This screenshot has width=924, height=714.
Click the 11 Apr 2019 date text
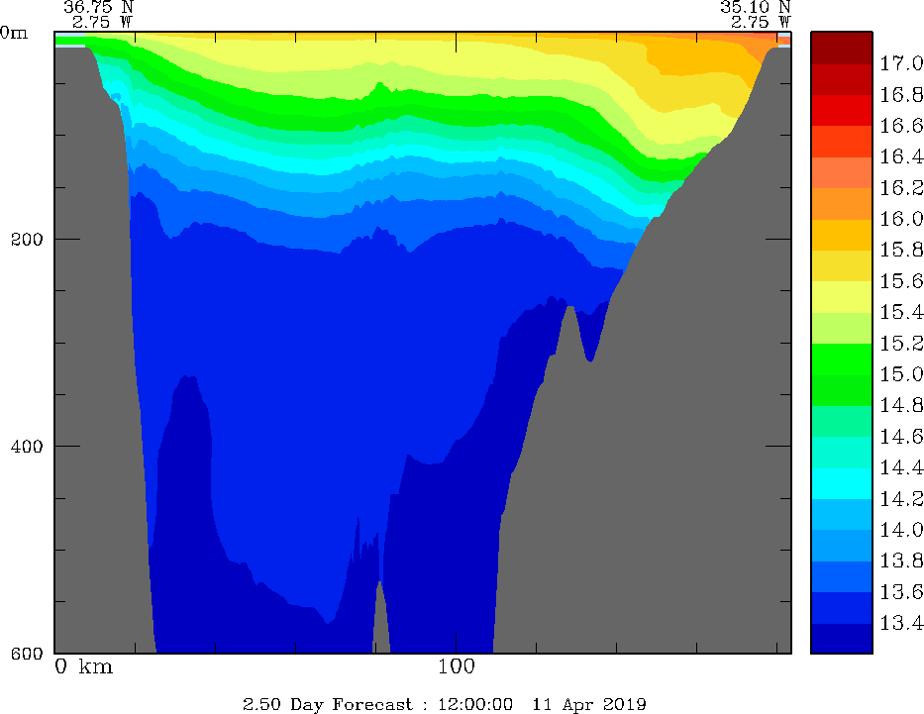[589, 704]
